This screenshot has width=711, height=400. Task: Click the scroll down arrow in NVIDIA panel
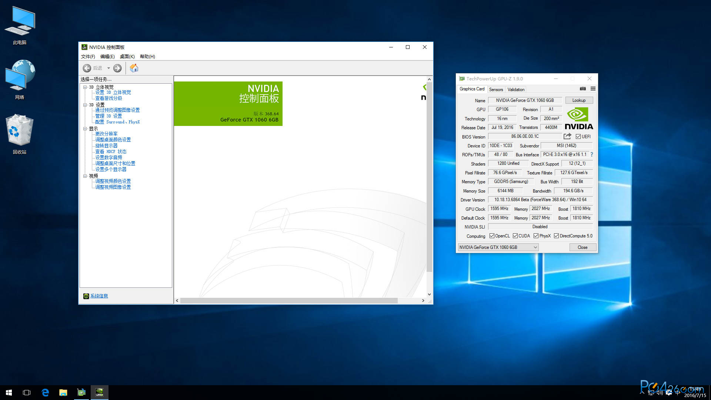pyautogui.click(x=429, y=294)
